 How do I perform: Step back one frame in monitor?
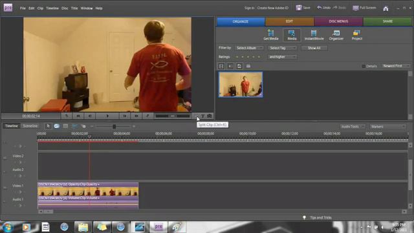[90, 116]
